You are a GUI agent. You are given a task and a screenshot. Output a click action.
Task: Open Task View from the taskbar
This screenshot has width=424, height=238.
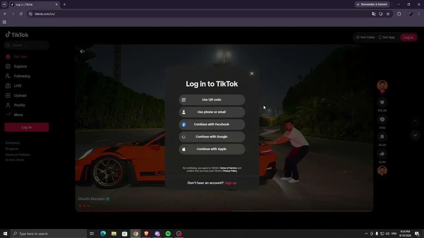[x=92, y=234]
